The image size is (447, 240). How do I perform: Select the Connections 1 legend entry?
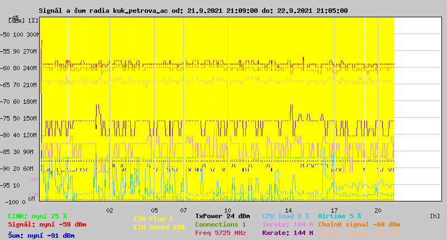pos(220,224)
